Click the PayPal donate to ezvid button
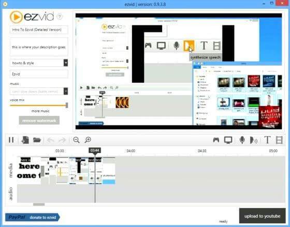Image resolution: width=290 pixels, height=227 pixels. [x=33, y=217]
